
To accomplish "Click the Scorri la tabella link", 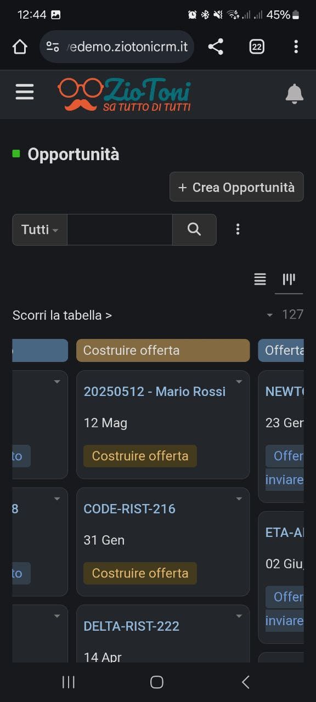I will pos(62,315).
